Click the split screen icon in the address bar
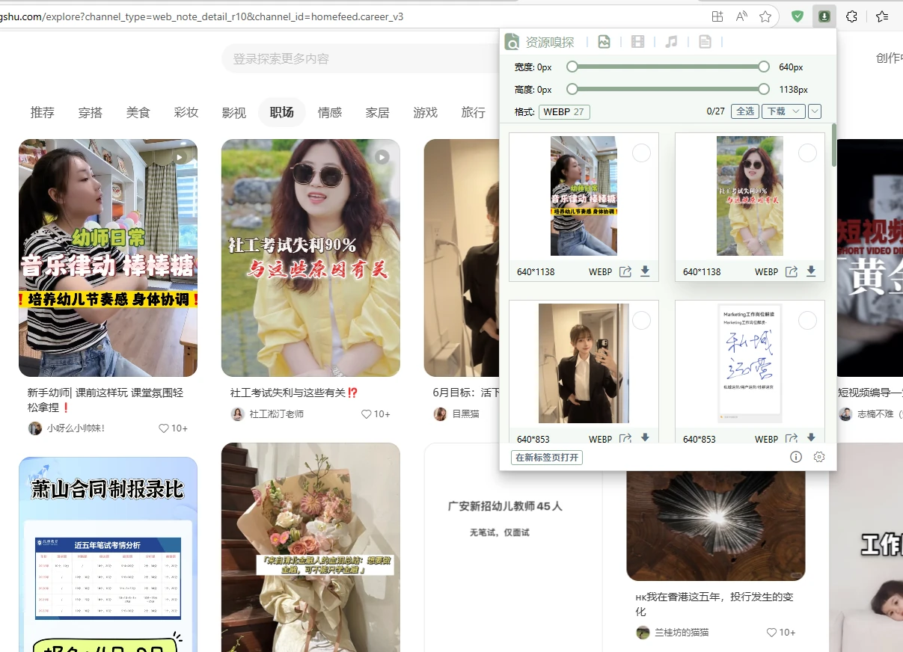This screenshot has width=903, height=652. coord(717,16)
